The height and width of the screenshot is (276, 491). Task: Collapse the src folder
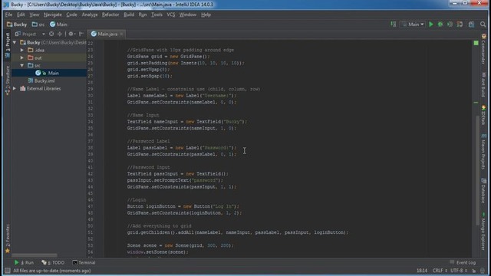22,65
